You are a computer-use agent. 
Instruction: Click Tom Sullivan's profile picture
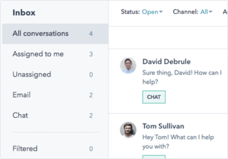pos(128,130)
